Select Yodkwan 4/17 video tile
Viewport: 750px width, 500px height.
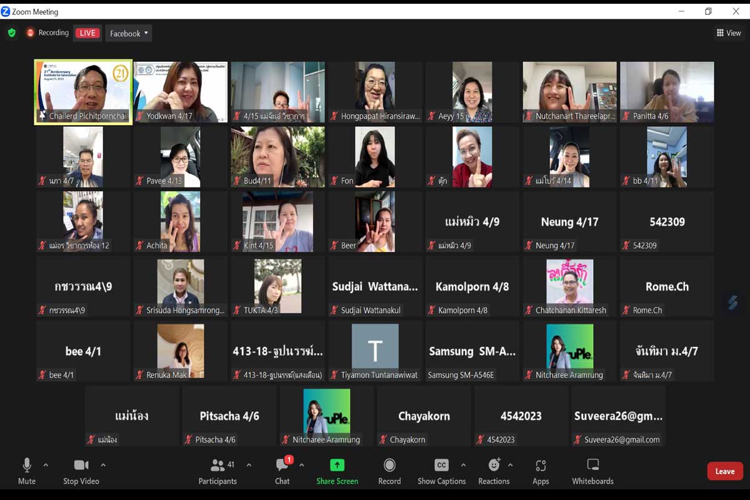point(181,92)
